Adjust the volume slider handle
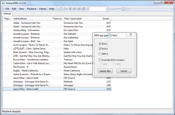 tap(123, 9)
